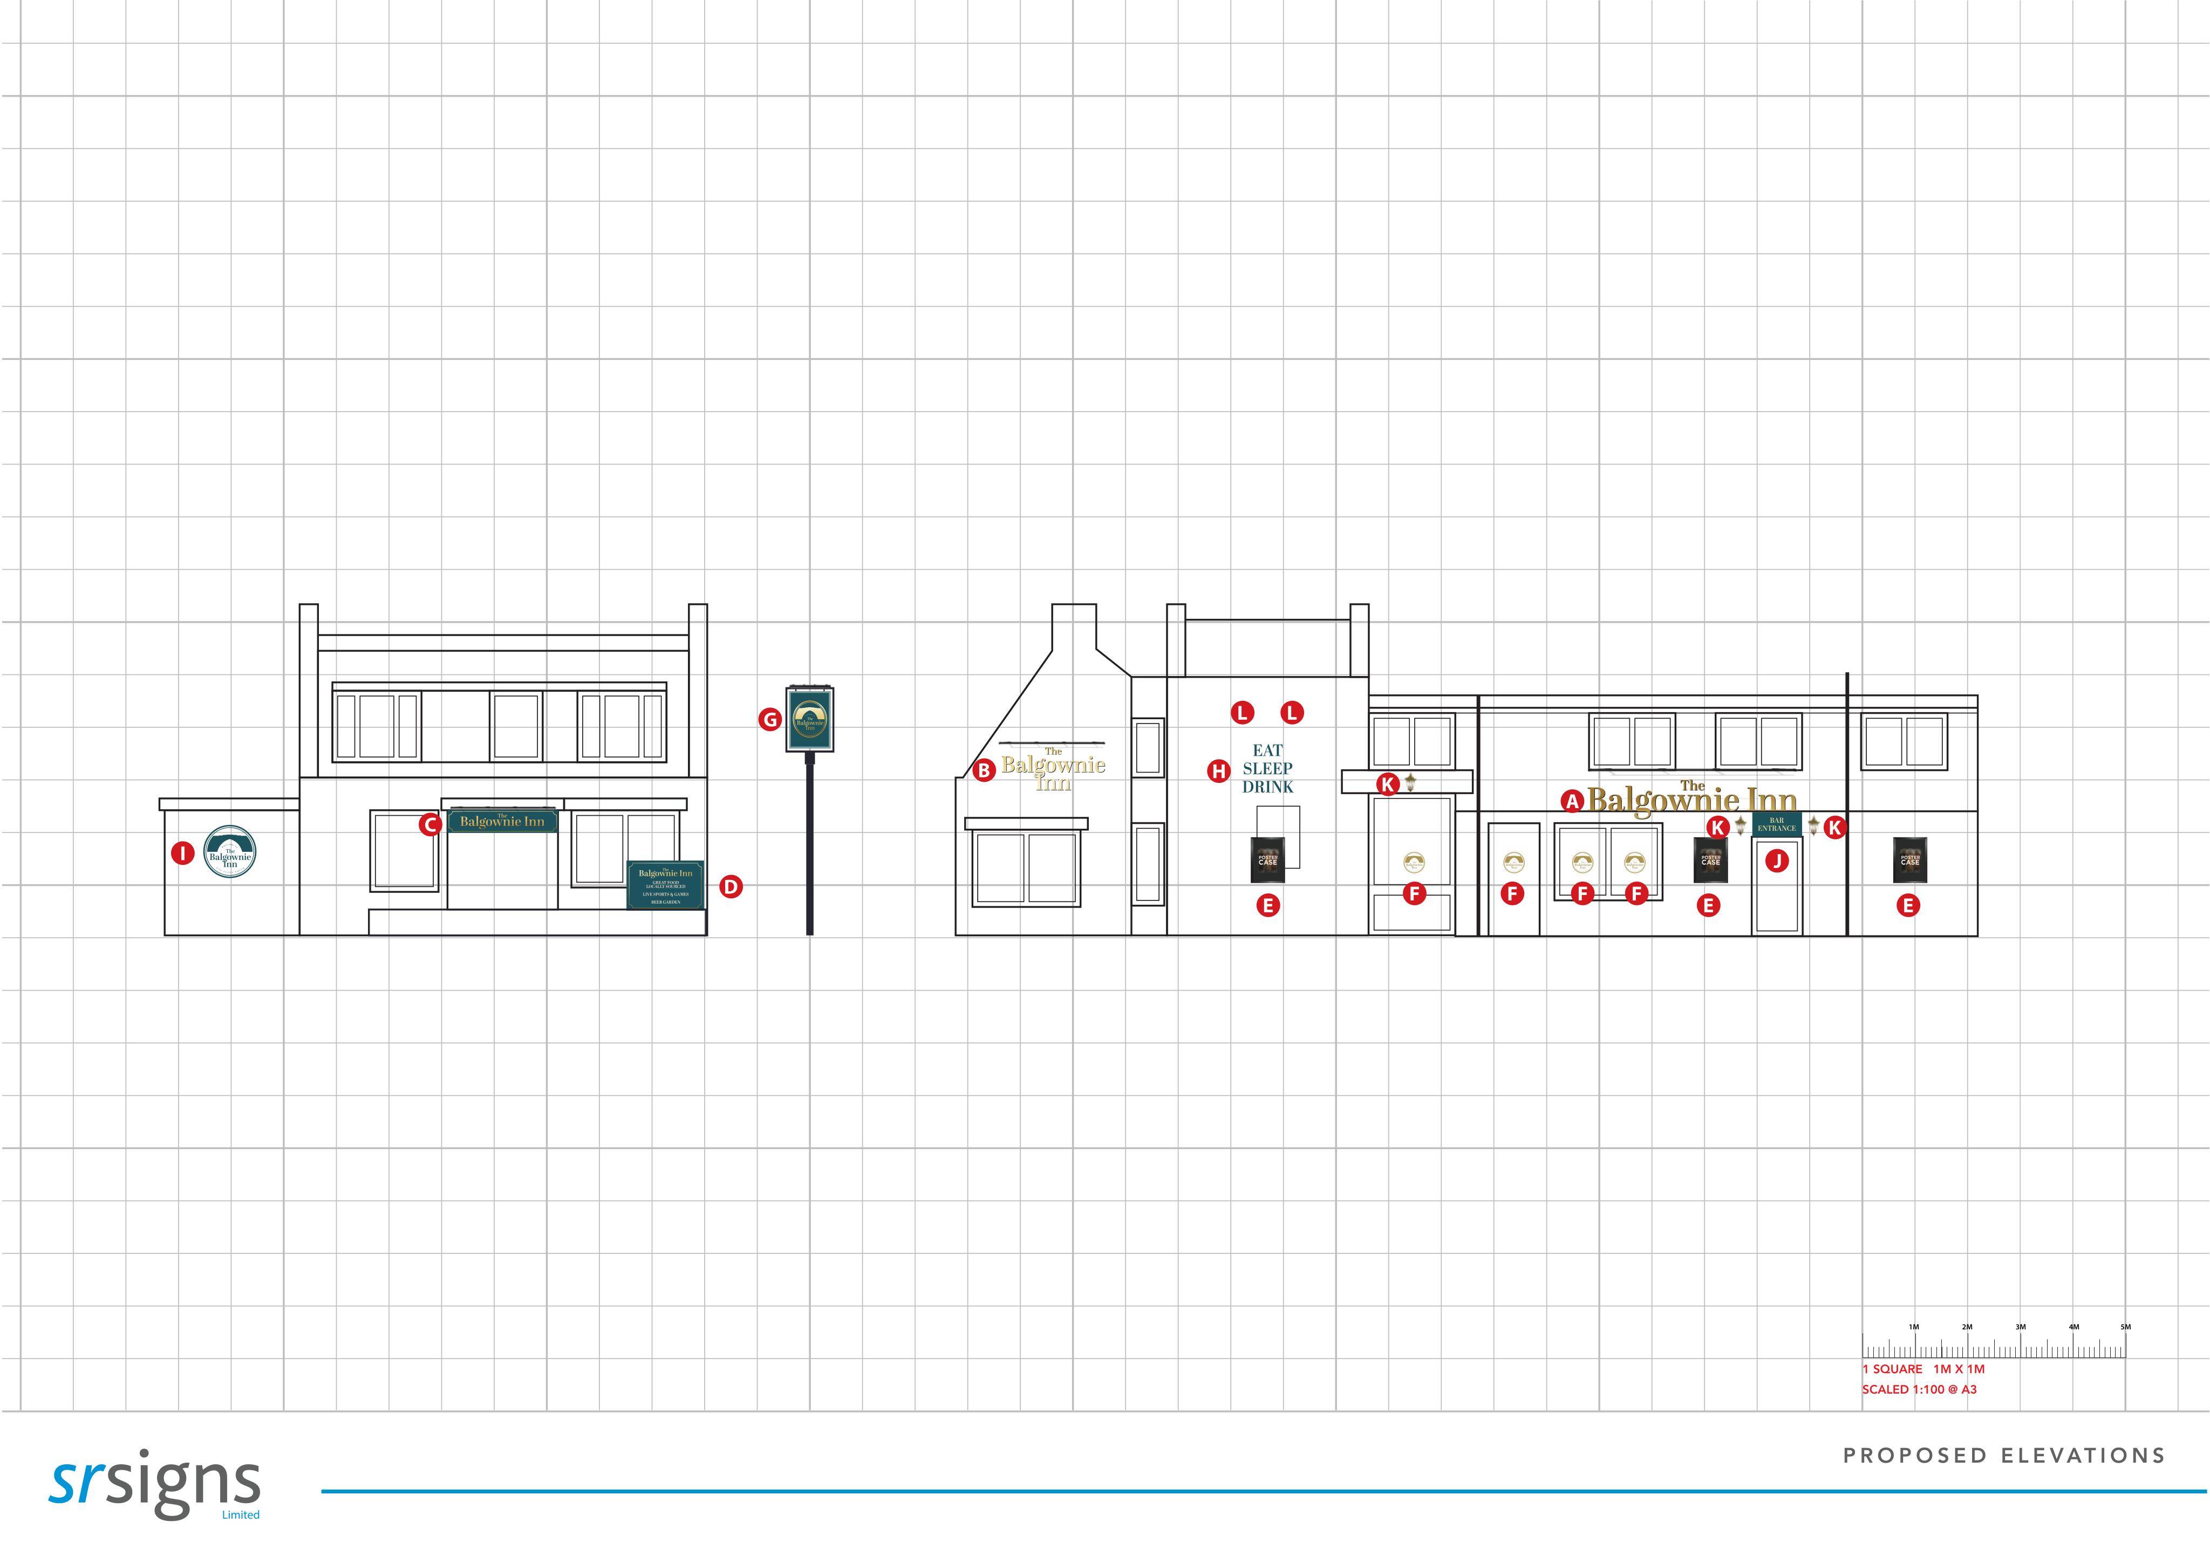The width and height of the screenshot is (2210, 1563).
Task: Click the lantern icon on the canopy
Action: [1410, 781]
